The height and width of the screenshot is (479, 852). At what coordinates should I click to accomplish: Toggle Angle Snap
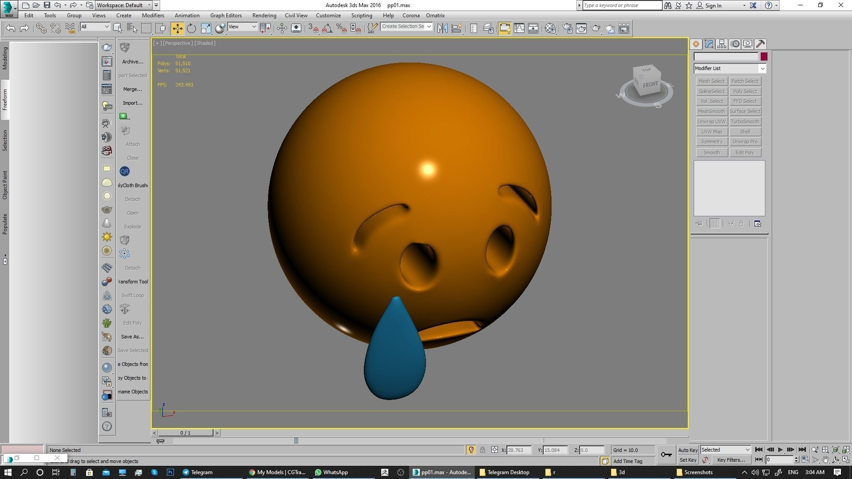click(x=327, y=28)
